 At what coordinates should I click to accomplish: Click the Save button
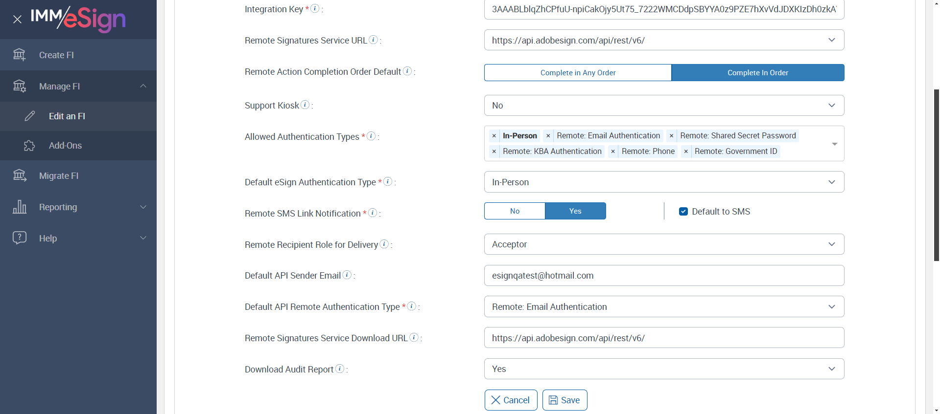[564, 400]
